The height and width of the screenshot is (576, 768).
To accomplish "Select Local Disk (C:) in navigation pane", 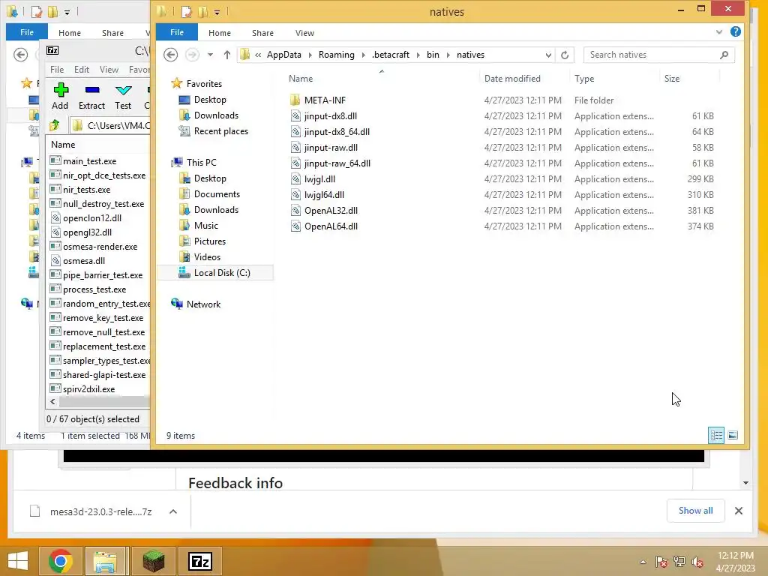I will tap(222, 273).
